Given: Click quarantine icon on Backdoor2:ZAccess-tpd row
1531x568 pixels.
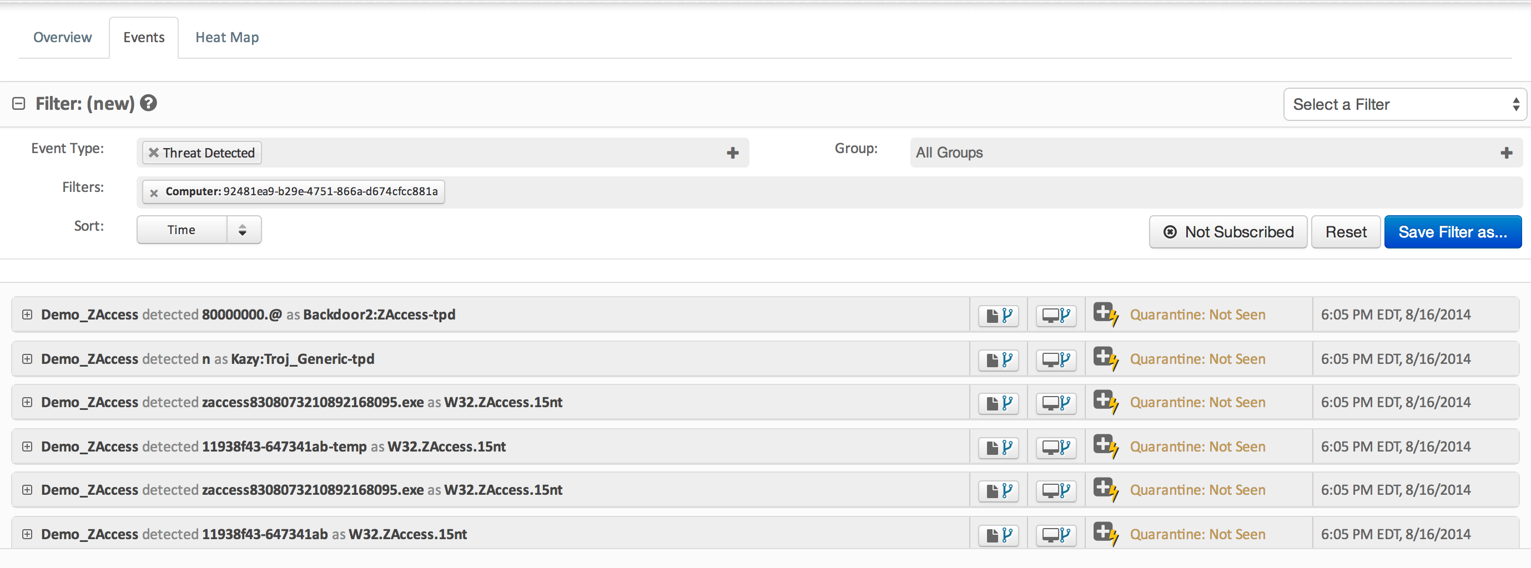Looking at the screenshot, I should 1105,314.
